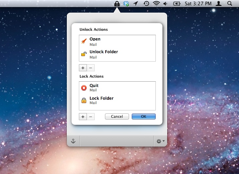Confirm actions with the OK button
The width and height of the screenshot is (239, 174).
click(144, 116)
